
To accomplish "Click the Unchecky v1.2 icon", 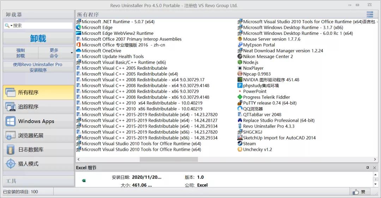I will pyautogui.click(x=240, y=149).
